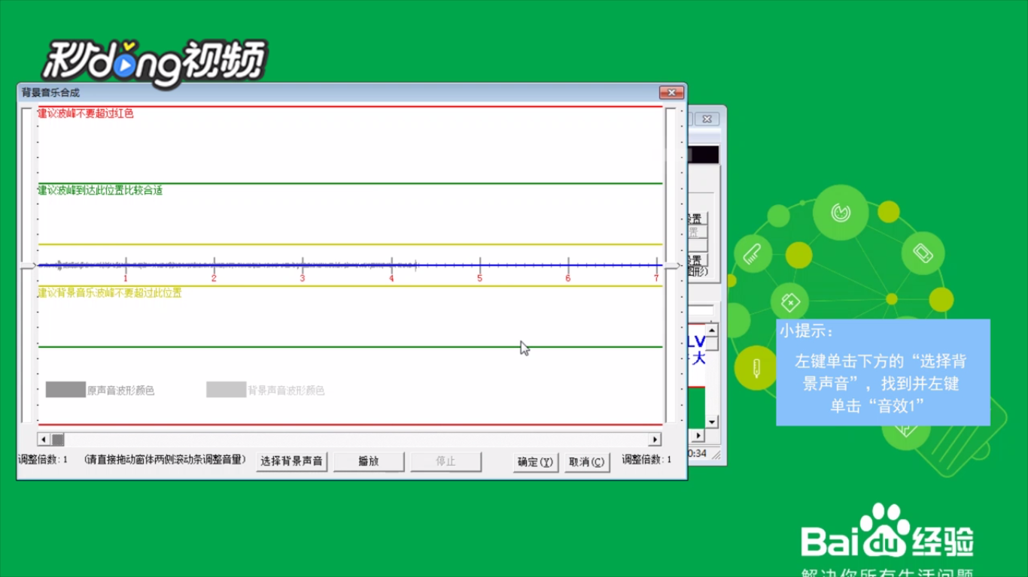Click timeline marker 1 on the waveform

[x=126, y=278]
